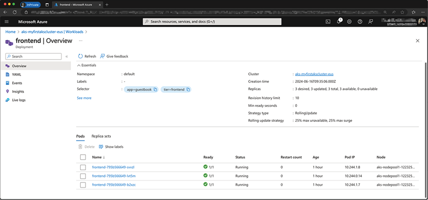This screenshot has height=200, width=428.
Task: Open the Overview menu item
Action: [36, 66]
